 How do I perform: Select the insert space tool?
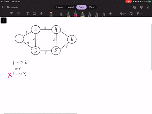[x=41, y=14]
